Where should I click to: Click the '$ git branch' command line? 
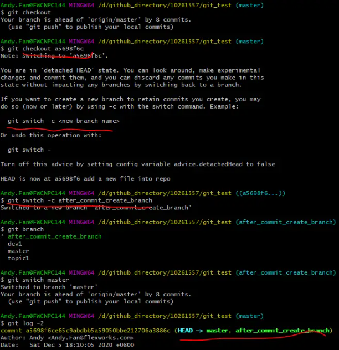click(x=22, y=229)
